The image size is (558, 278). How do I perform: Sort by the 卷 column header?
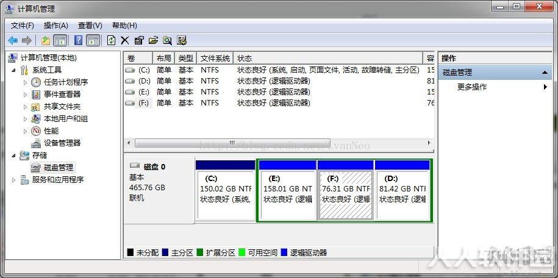tap(138, 58)
